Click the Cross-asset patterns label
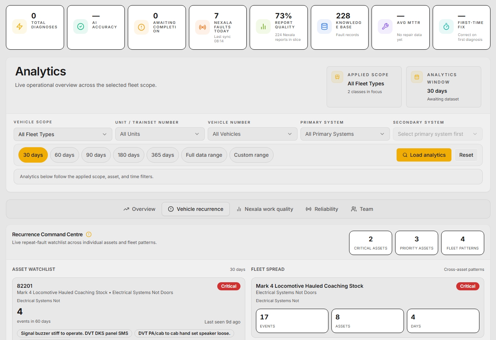Image resolution: width=496 pixels, height=340 pixels. (x=464, y=269)
